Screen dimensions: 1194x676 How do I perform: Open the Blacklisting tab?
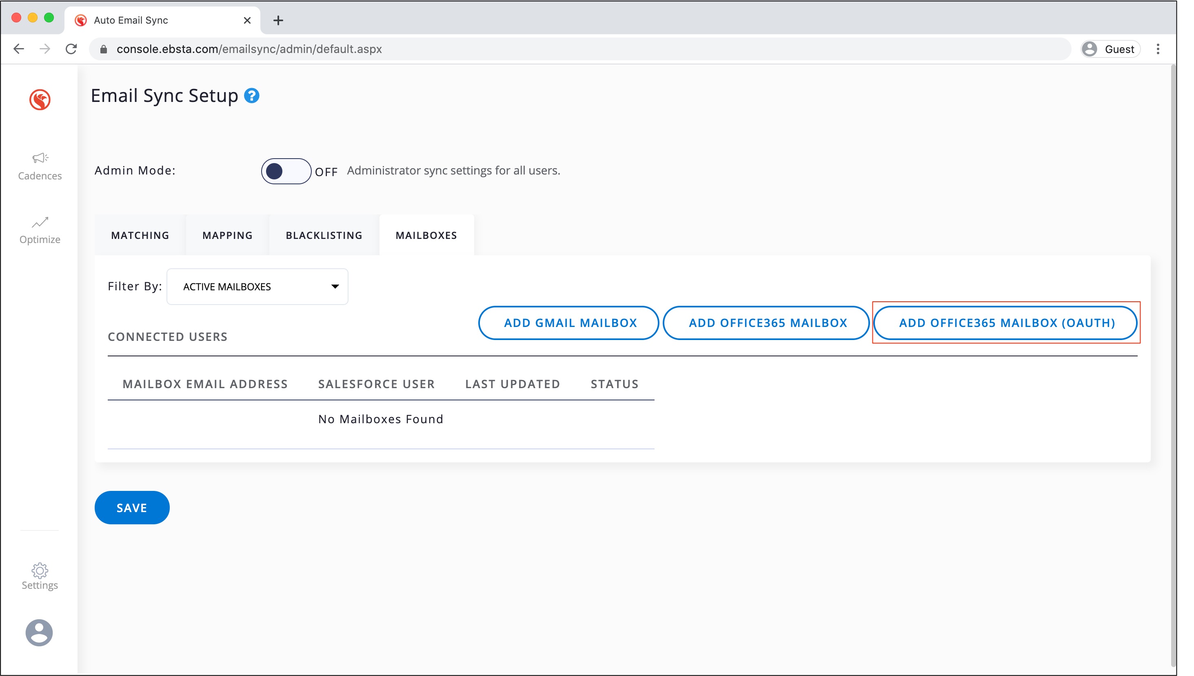tap(324, 235)
